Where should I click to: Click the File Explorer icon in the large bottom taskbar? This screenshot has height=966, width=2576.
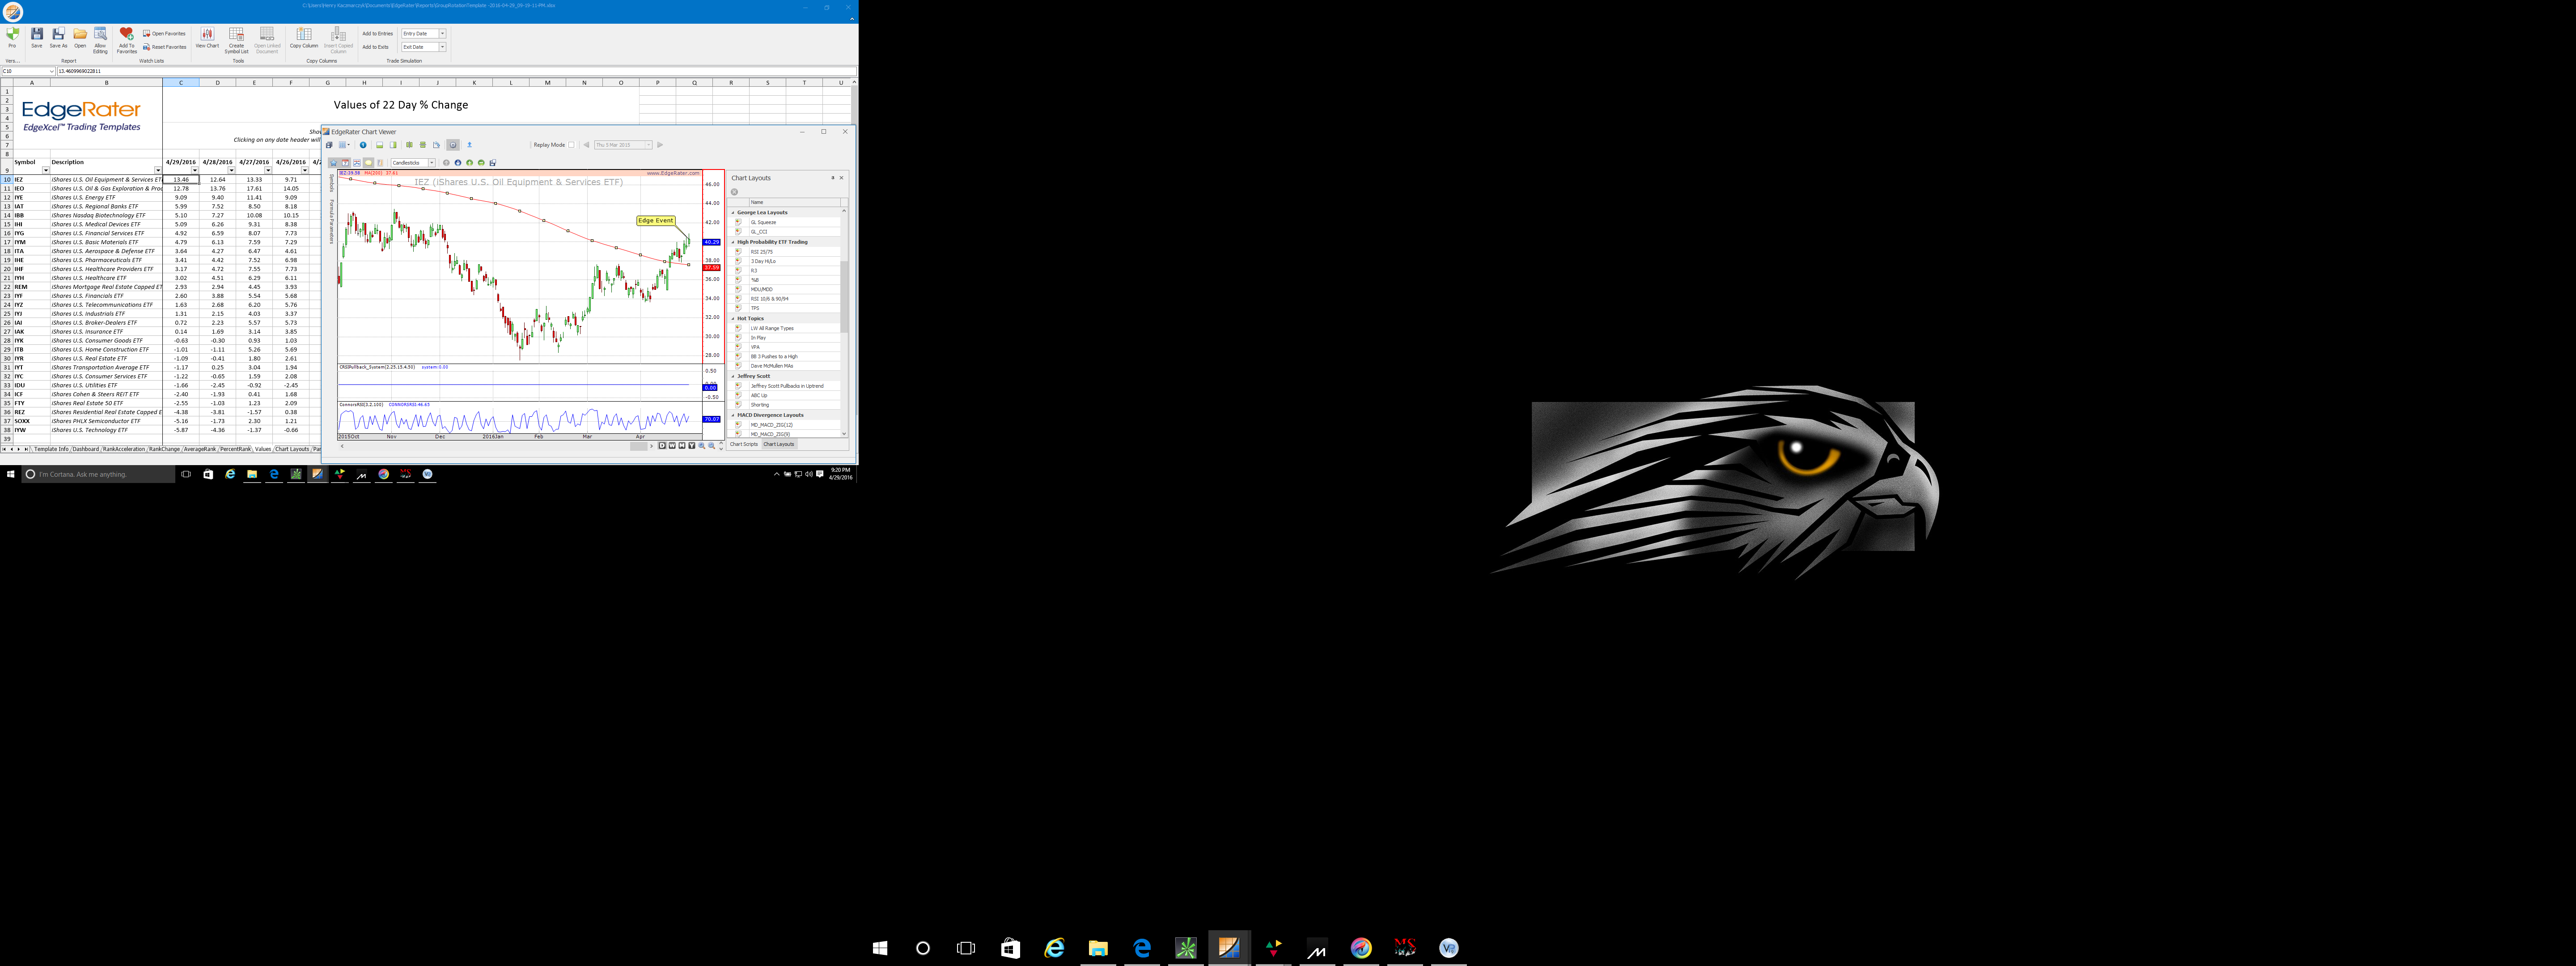[x=1098, y=947]
